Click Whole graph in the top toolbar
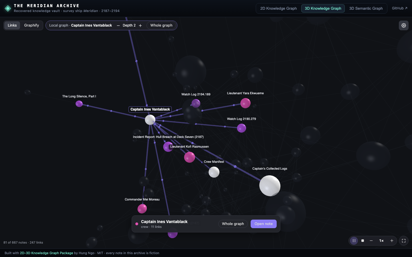Screen dimensions: 412x257 coord(161,25)
